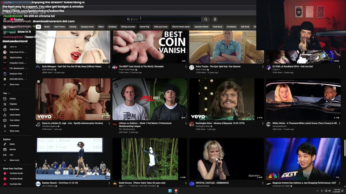Click the magnifier search button
Viewport: 346px width, 194px height.
click(206, 19)
